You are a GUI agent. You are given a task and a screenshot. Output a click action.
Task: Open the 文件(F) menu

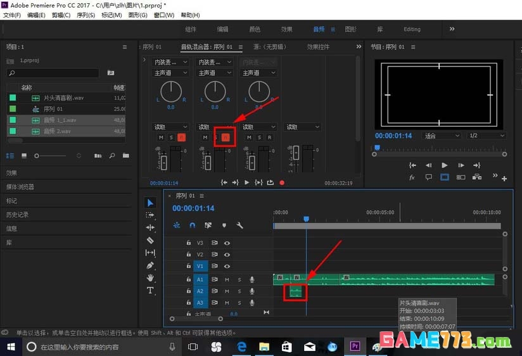(12, 15)
